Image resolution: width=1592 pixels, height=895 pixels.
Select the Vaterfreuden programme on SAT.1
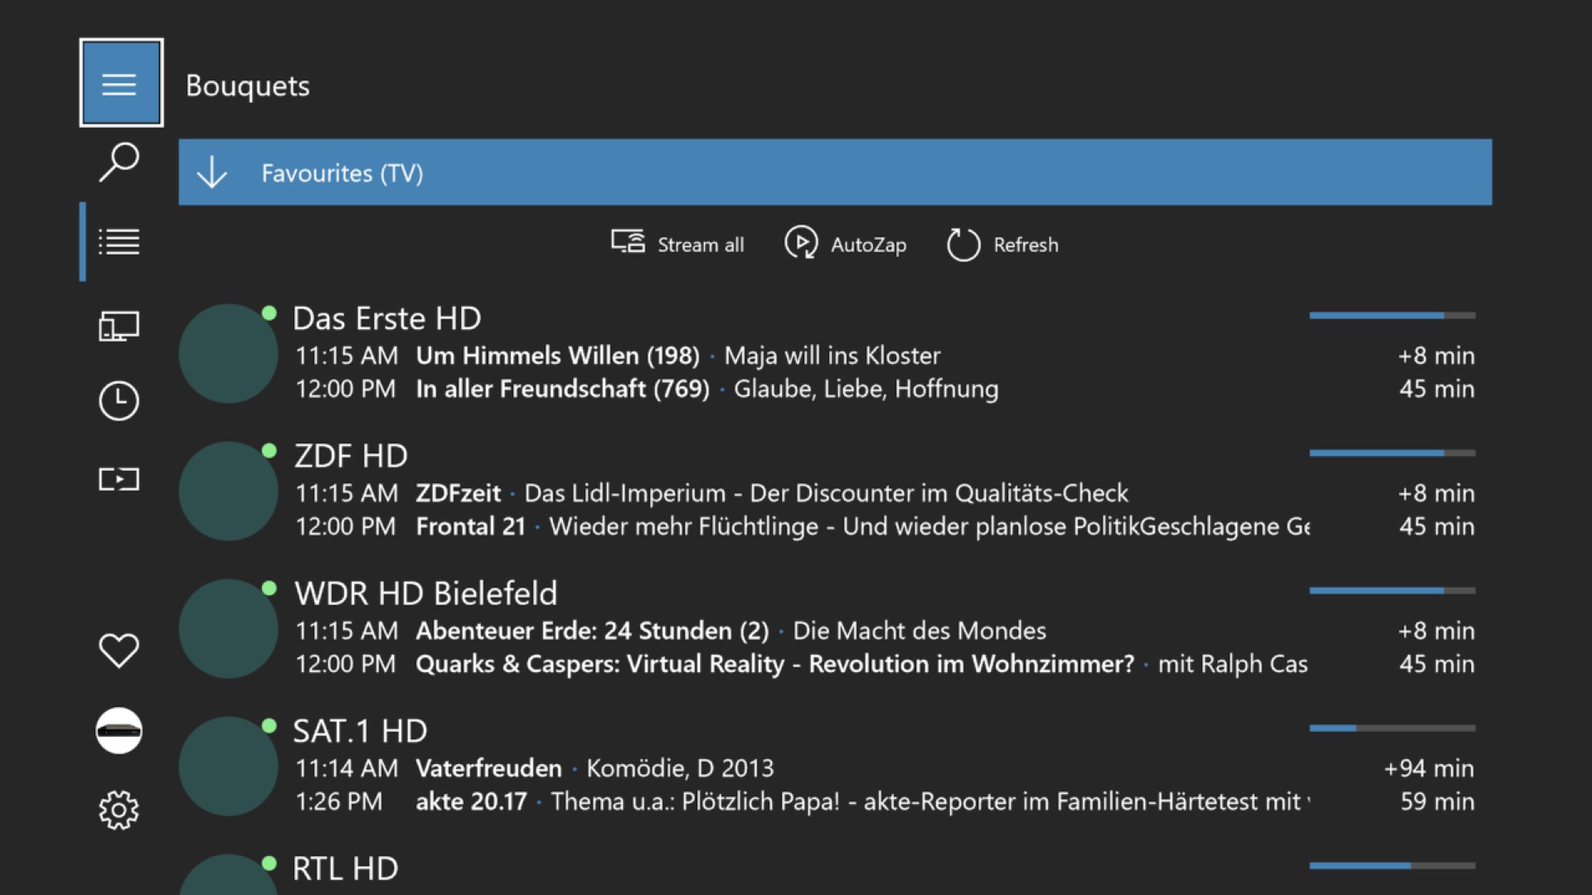(489, 769)
